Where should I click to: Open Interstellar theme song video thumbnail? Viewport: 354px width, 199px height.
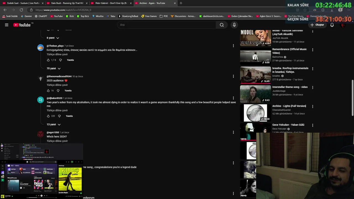click(256, 94)
